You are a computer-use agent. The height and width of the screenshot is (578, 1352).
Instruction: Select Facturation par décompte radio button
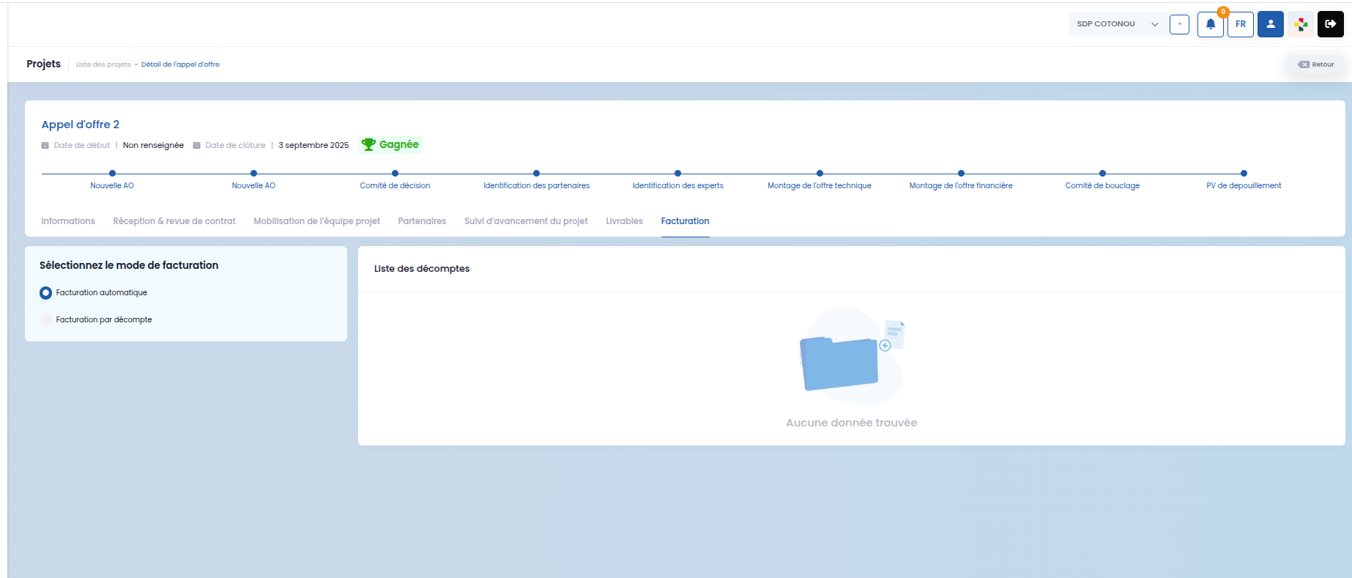(45, 320)
